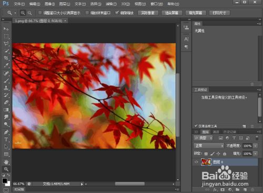
Task: Create a new layer group folder
Action: [x=237, y=190]
